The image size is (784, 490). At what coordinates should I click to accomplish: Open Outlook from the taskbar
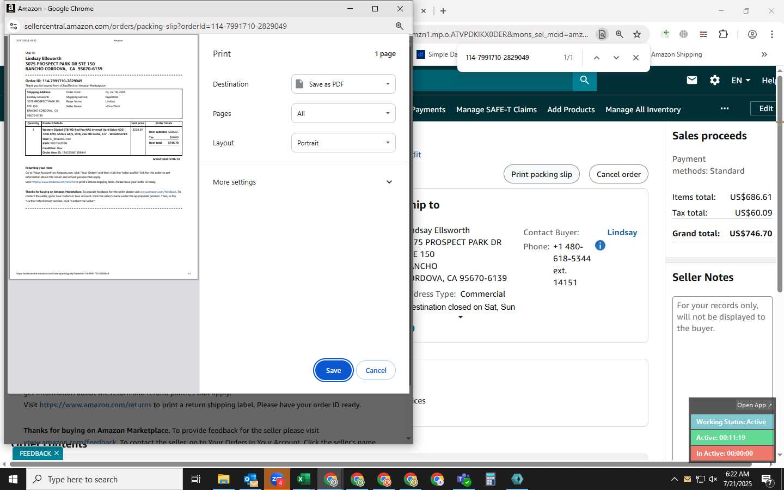250,479
